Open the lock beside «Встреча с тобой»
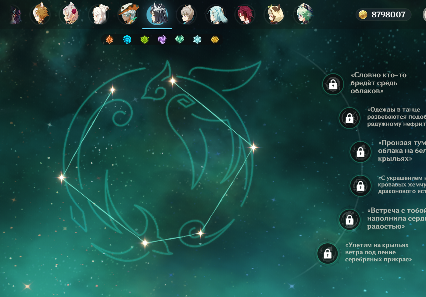 (349, 219)
